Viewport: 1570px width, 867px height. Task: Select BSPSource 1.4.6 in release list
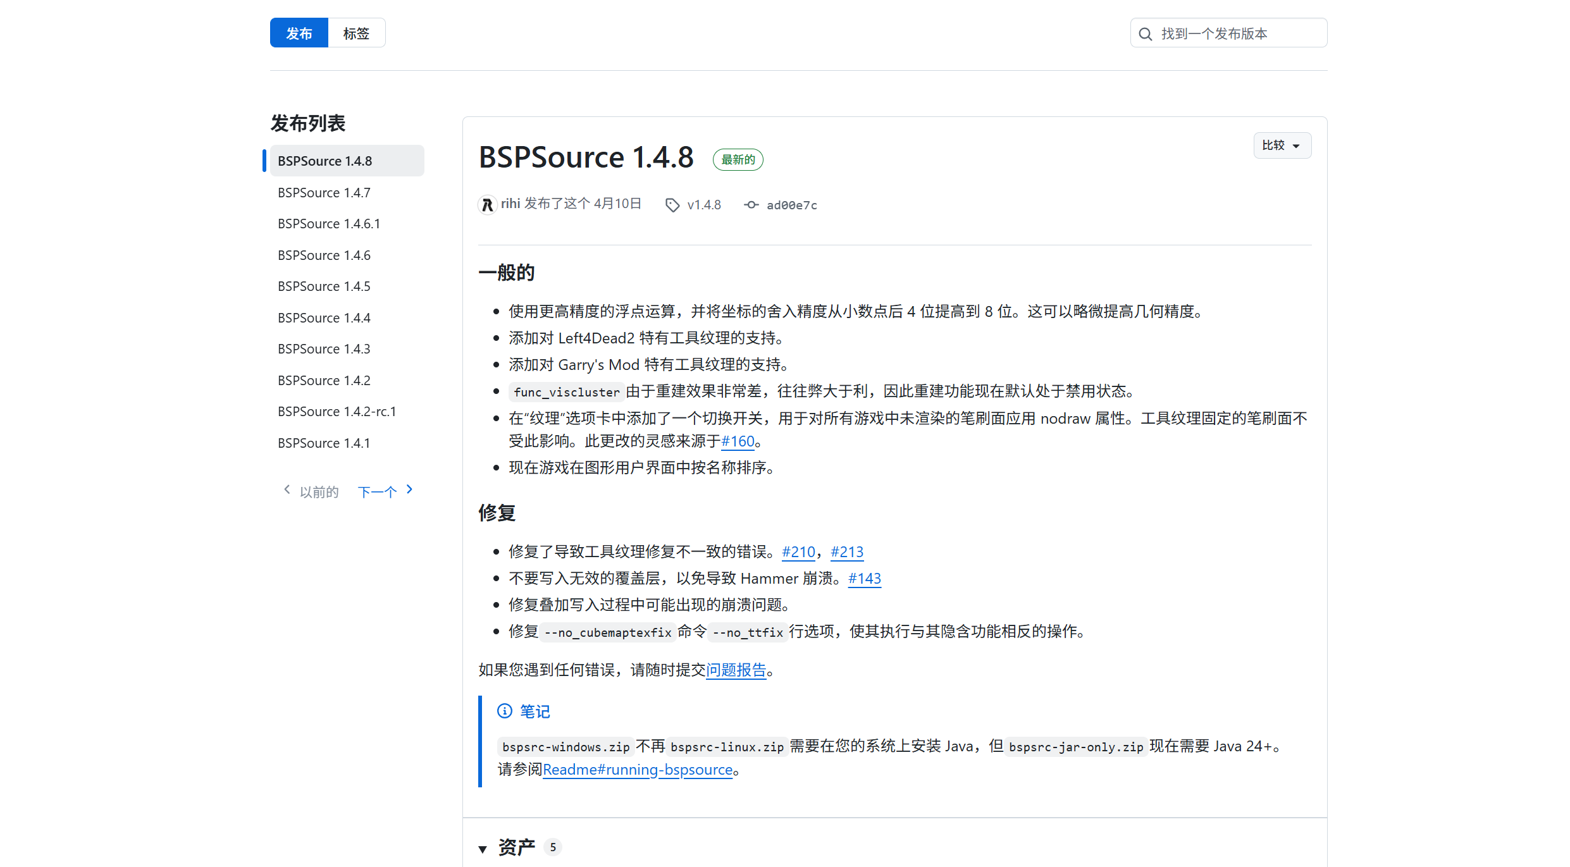tap(347, 255)
